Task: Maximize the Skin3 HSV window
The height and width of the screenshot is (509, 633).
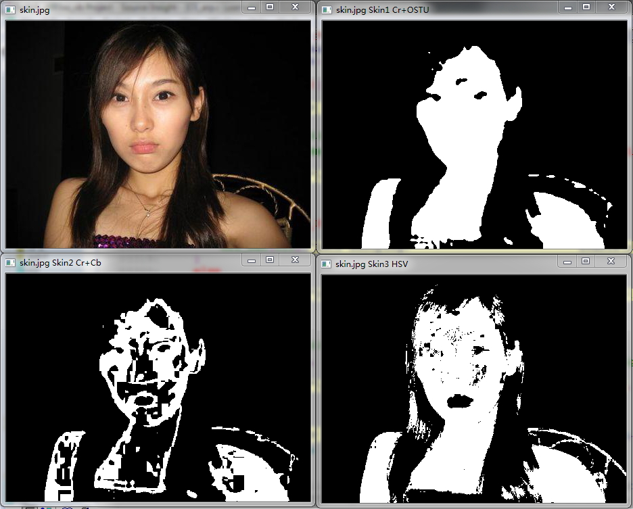Action: point(586,262)
